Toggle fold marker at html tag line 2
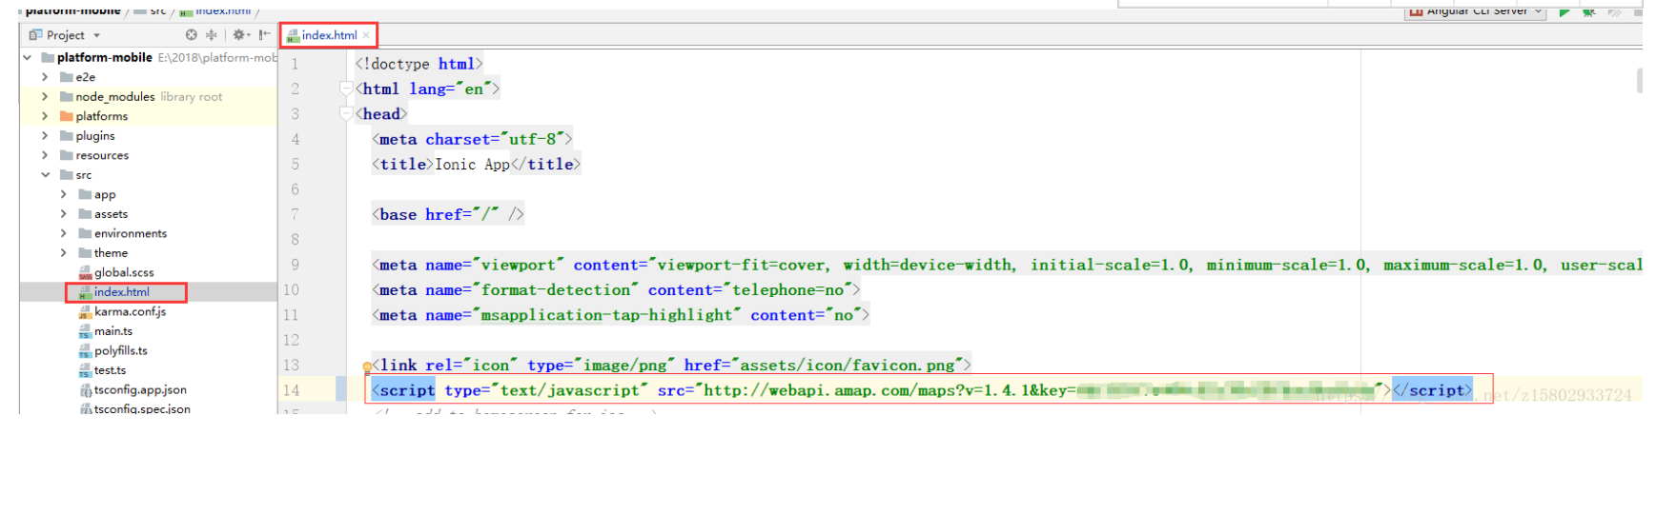The width and height of the screenshot is (1656, 515). 345,89
